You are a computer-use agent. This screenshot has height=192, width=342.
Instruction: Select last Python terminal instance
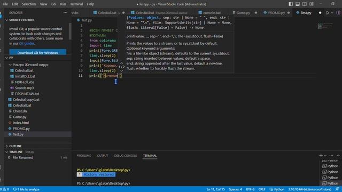[330, 183]
